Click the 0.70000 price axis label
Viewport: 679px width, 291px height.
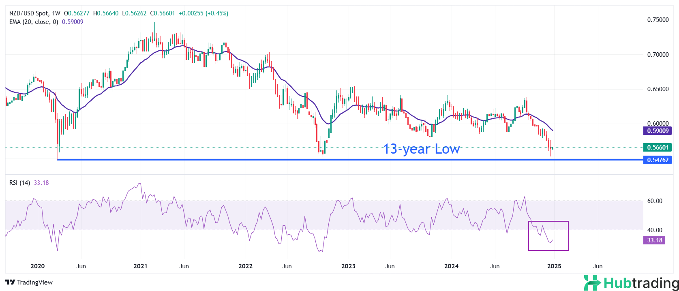(658, 55)
